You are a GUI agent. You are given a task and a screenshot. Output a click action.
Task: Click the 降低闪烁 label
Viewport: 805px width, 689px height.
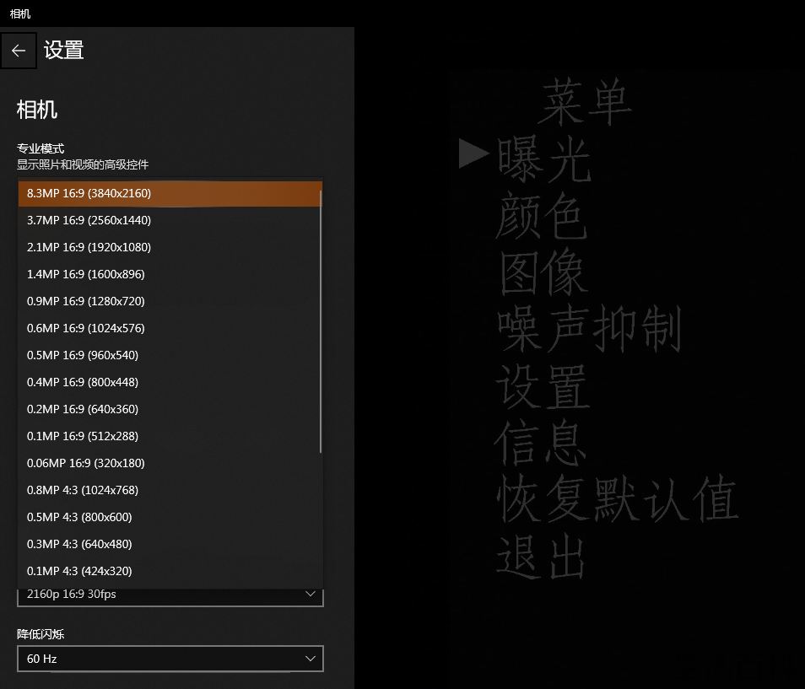pos(41,634)
